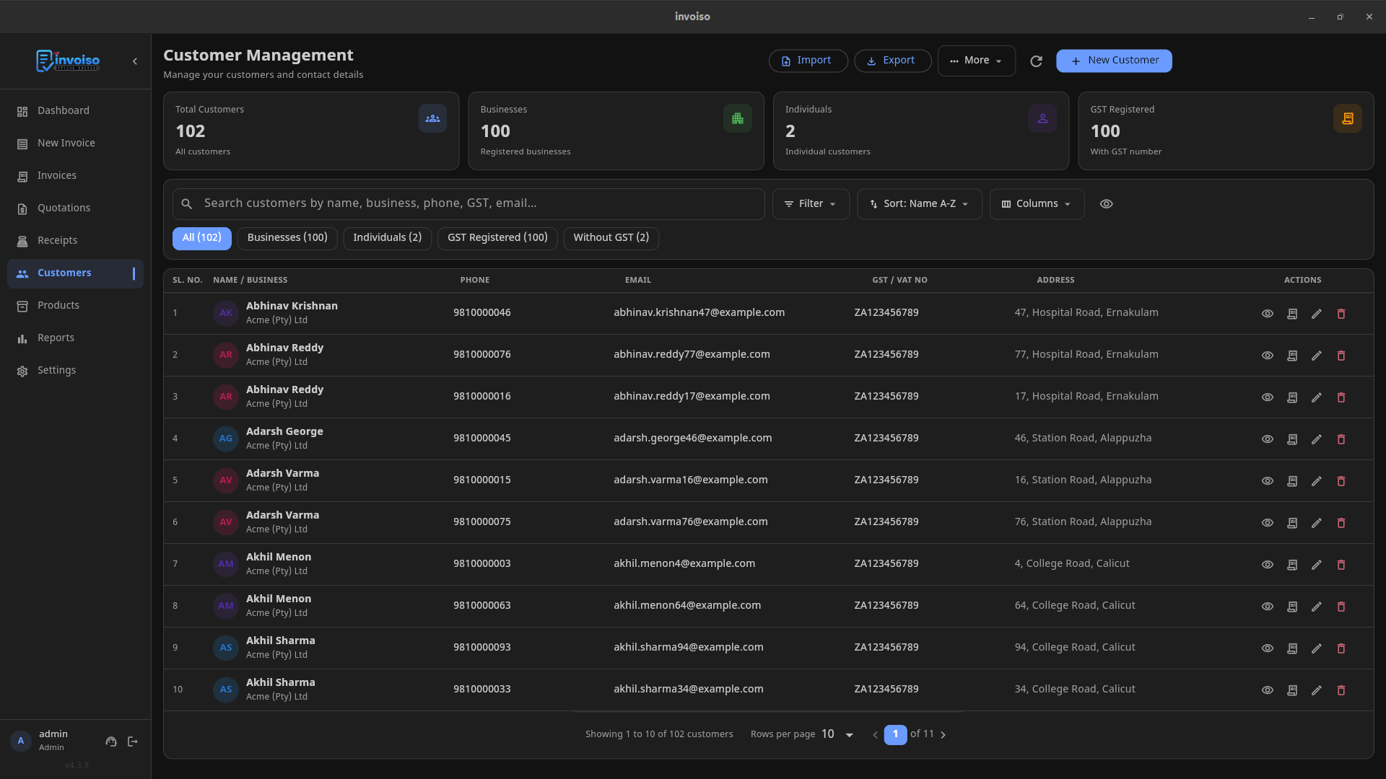Go to next page with right chevron
1386x779 pixels.
click(x=943, y=735)
